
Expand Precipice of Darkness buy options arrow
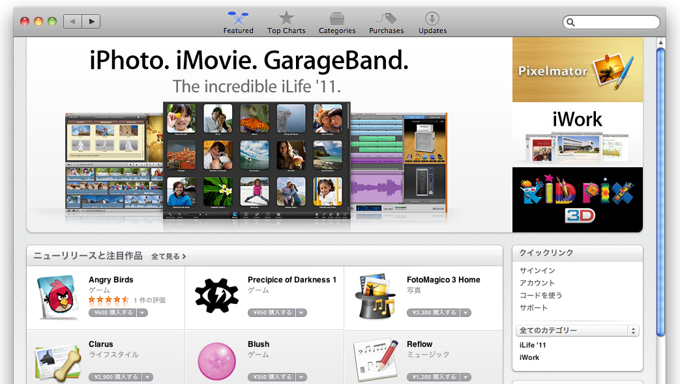click(301, 312)
